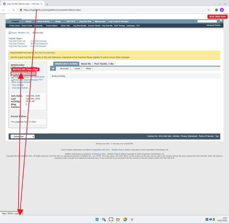
Task: Click the forum search input field
Action: tap(207, 21)
